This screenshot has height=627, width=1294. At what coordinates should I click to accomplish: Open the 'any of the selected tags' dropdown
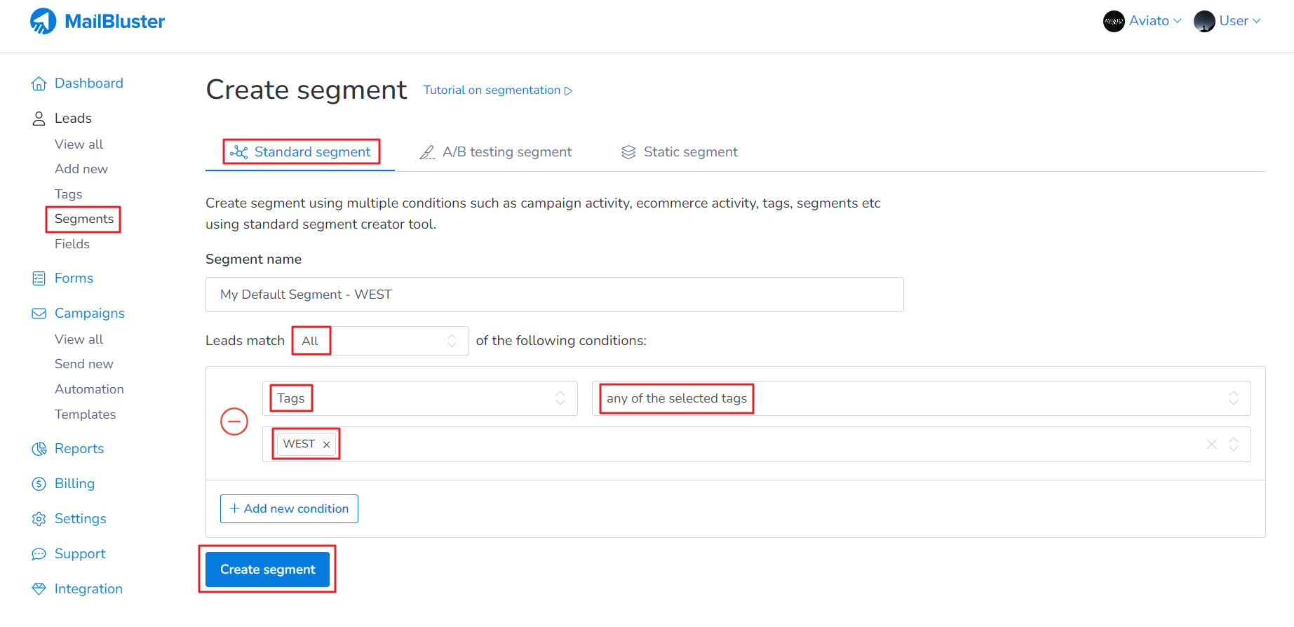(x=920, y=398)
